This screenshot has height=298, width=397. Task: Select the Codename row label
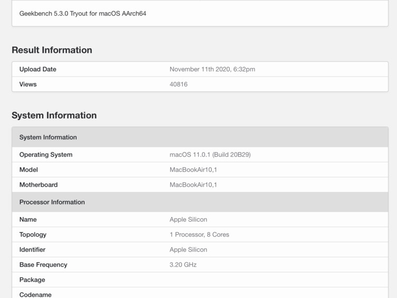(35, 294)
